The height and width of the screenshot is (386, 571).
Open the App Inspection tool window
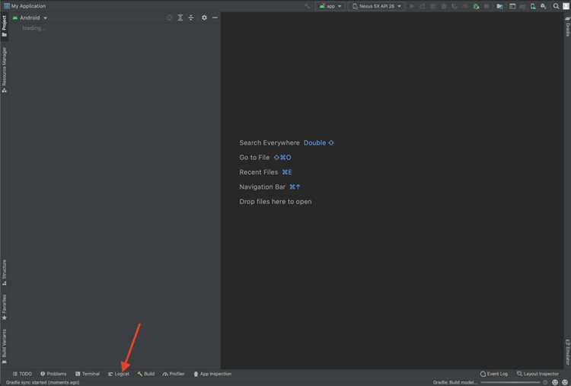coord(212,374)
